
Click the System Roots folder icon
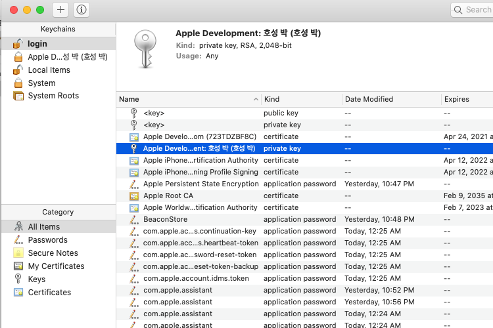(x=18, y=96)
